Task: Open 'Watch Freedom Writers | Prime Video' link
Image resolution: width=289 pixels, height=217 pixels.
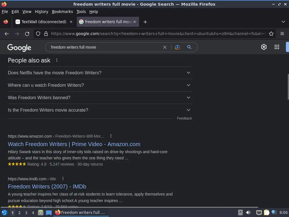Action: [74, 144]
